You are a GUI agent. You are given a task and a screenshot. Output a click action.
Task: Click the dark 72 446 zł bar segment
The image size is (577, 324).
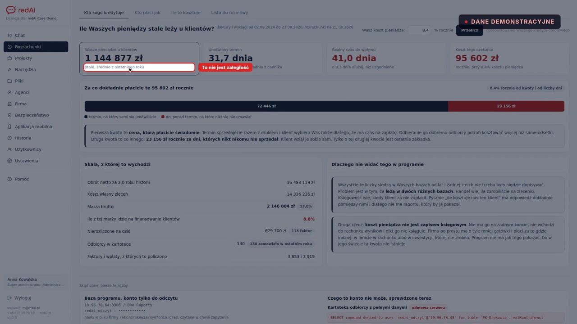(x=266, y=106)
